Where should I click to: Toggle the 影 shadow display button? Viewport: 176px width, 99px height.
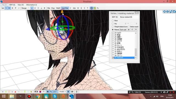tap(68, 92)
